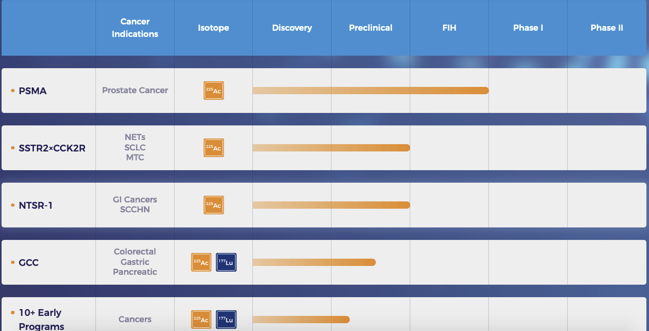Click the Phase II column header
The height and width of the screenshot is (331, 649).
pyautogui.click(x=607, y=28)
